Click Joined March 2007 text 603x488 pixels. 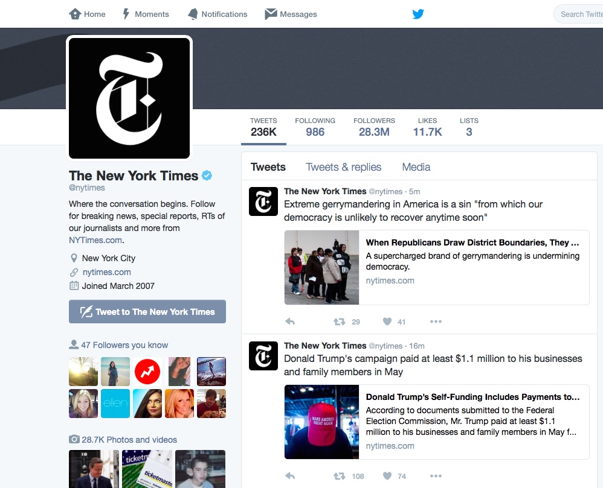tap(118, 286)
